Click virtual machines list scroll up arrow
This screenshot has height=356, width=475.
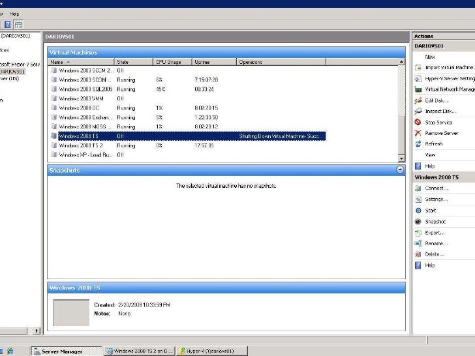click(x=401, y=62)
